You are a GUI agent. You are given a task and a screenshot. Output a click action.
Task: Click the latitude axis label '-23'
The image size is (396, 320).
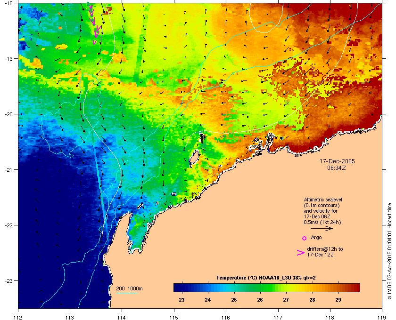pos(8,280)
